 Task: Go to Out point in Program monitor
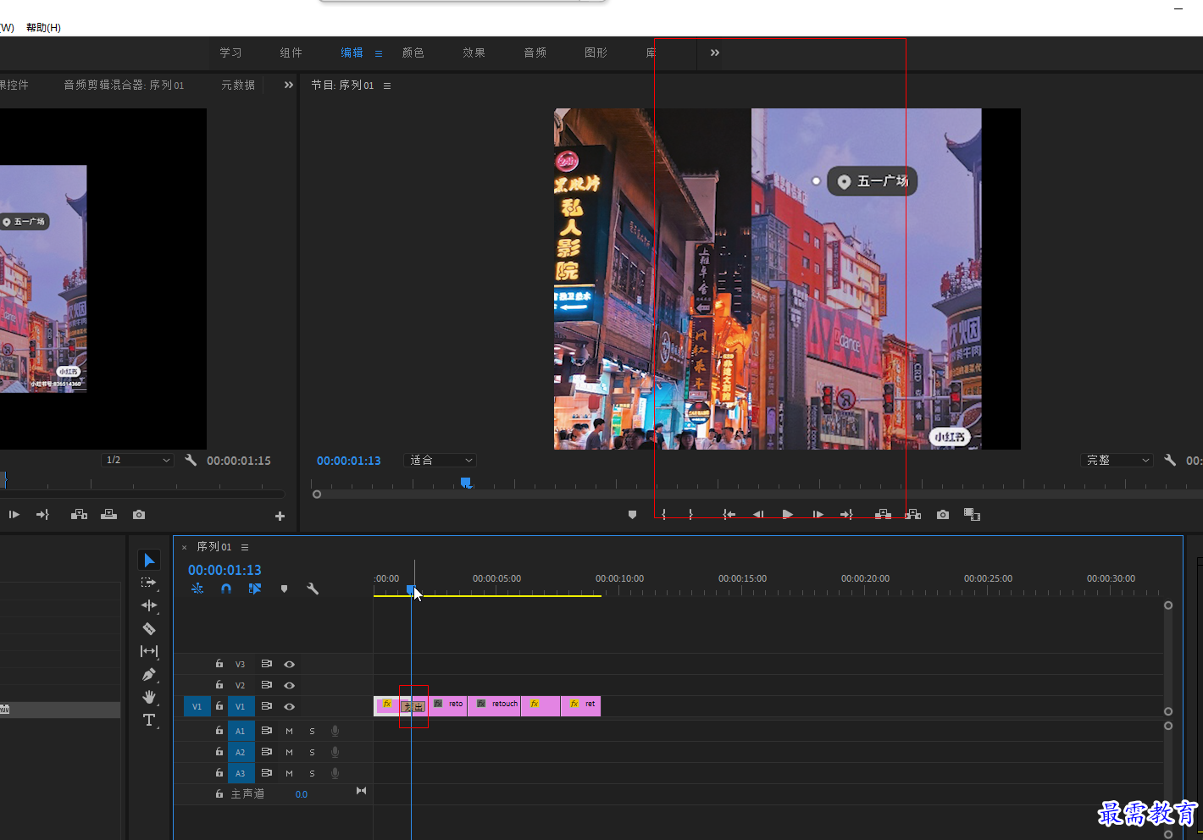coord(846,515)
